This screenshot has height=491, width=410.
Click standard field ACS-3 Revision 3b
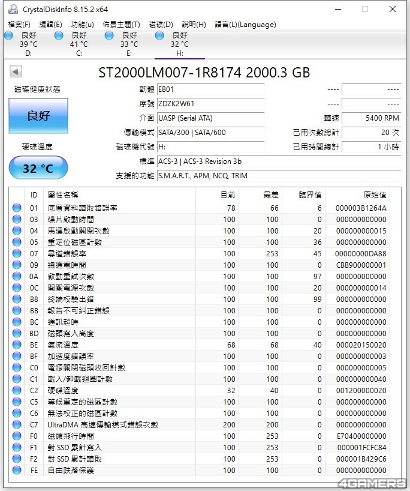279,161
